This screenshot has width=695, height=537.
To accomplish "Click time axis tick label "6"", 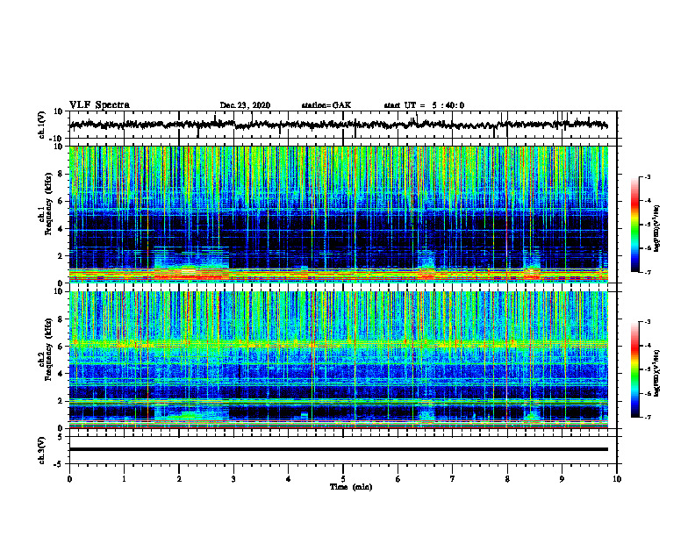I will click(398, 479).
